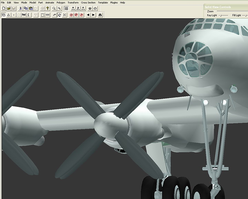Viewport: 248px width, 199px height.
Task: Click the right arrow next button
Action: coord(93,15)
